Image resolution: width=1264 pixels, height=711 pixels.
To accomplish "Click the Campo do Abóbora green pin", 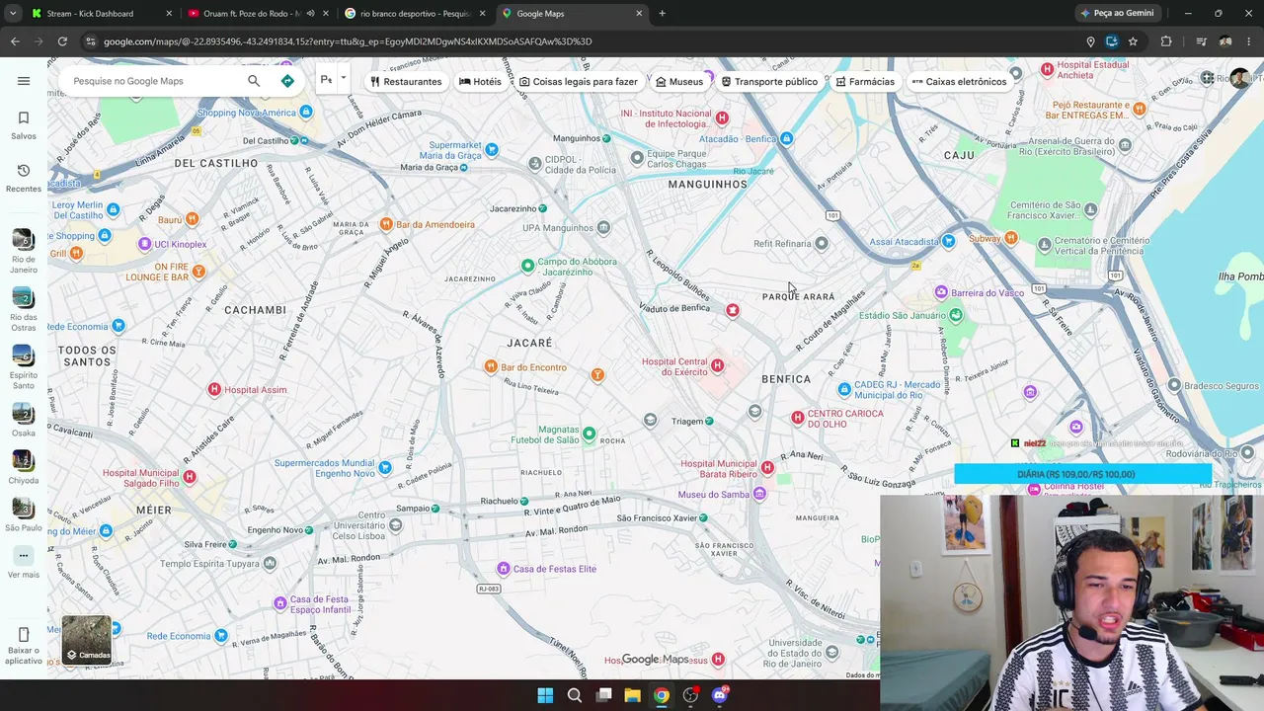I will tap(527, 266).
